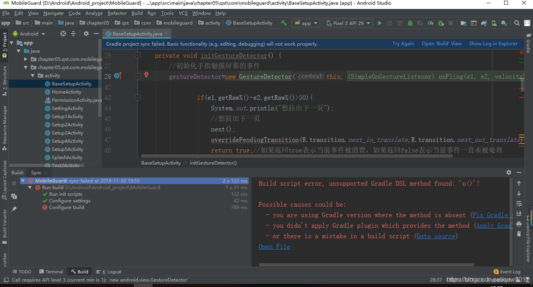Image resolution: width=533 pixels, height=287 pixels.
Task: Click the Search Everywhere magnifier icon
Action: click(517, 23)
